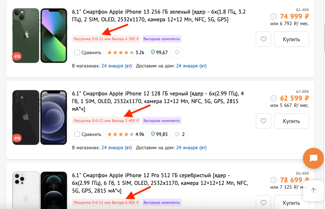This screenshot has height=209, width=325.
Task: Open star rating 3.2k reviews for iPhone 13
Action: click(126, 52)
